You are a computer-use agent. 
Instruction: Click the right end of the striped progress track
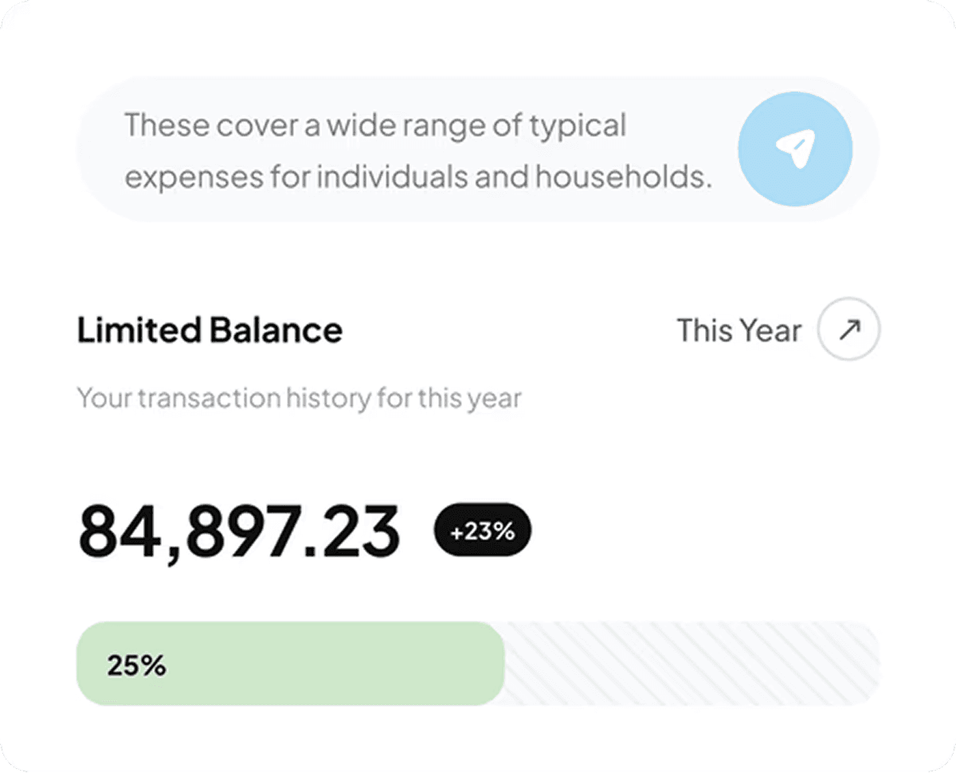pos(864,664)
